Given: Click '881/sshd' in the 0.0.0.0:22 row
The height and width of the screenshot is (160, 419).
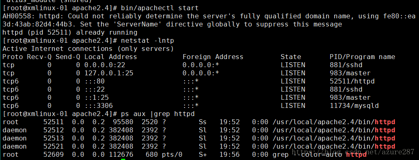Looking at the screenshot, I should (346, 65).
